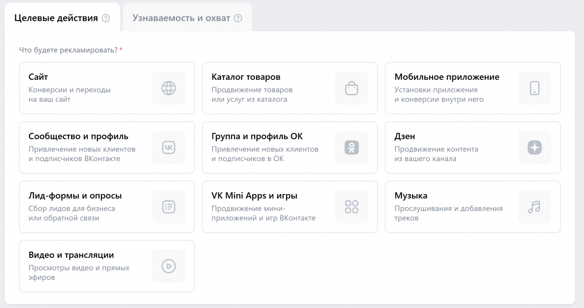Click the lead form list icon

(x=169, y=207)
